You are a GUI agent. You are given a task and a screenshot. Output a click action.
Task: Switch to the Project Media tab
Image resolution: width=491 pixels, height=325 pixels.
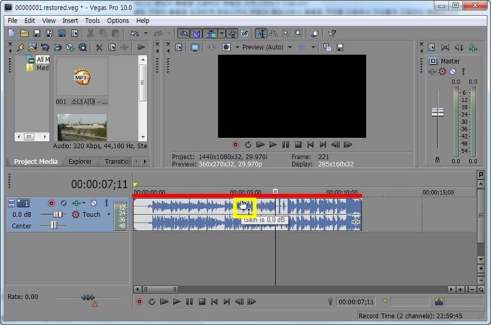[35, 162]
